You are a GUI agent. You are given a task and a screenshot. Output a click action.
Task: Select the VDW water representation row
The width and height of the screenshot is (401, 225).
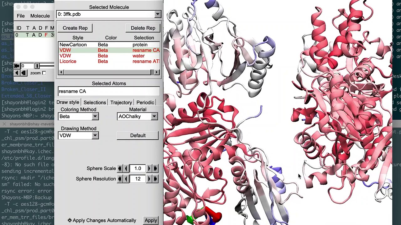point(109,56)
